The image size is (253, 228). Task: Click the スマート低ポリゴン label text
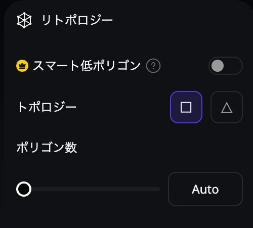87,66
